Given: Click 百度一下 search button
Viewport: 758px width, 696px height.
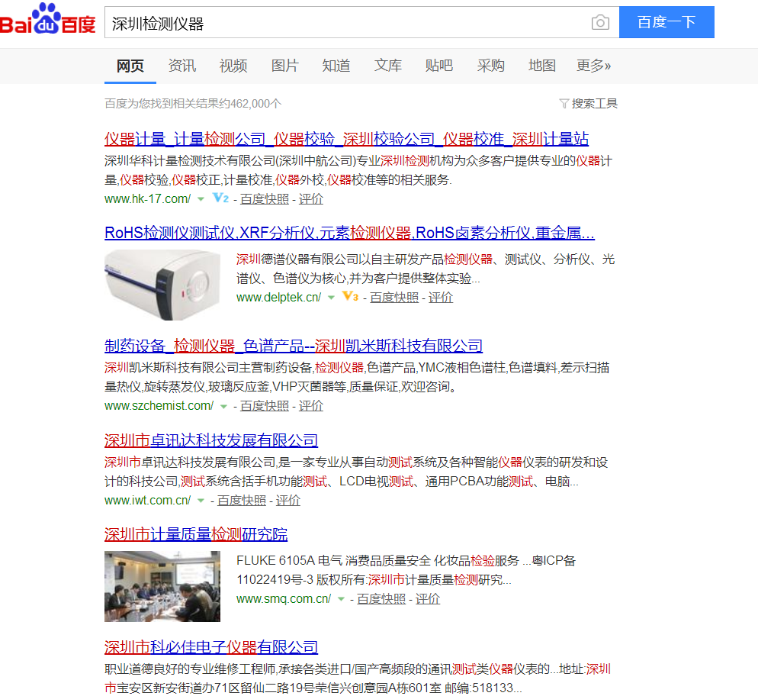Looking at the screenshot, I should tap(666, 22).
